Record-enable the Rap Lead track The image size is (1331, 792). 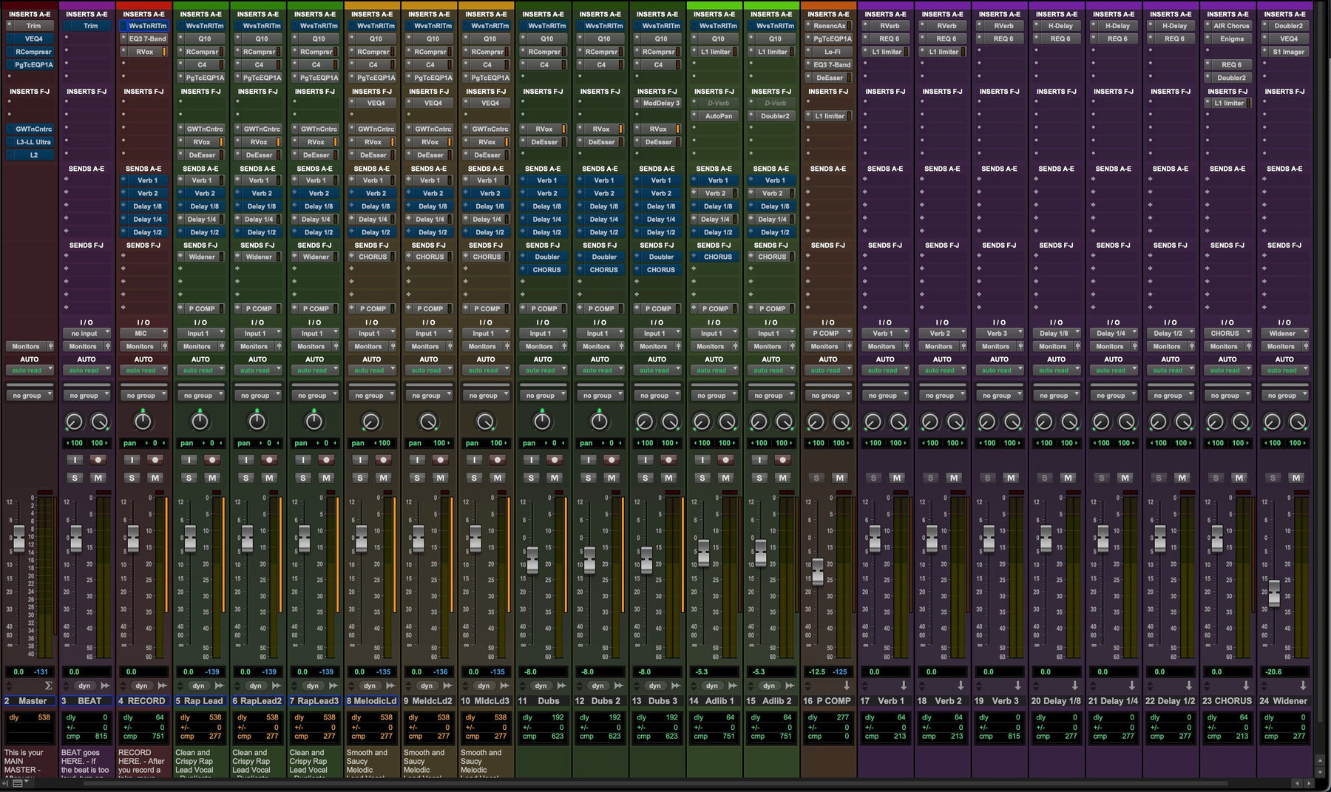[212, 460]
